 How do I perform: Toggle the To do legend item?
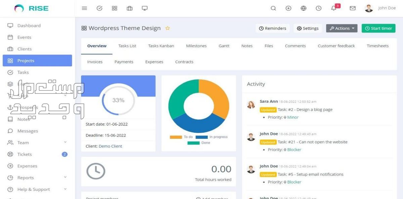click(x=181, y=137)
